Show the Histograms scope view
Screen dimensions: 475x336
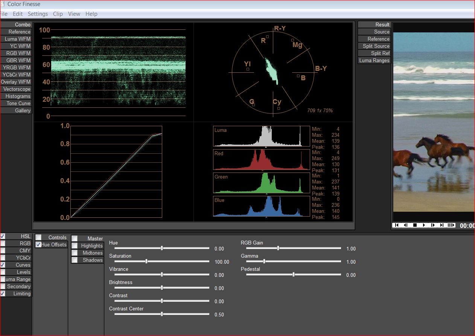click(x=18, y=96)
